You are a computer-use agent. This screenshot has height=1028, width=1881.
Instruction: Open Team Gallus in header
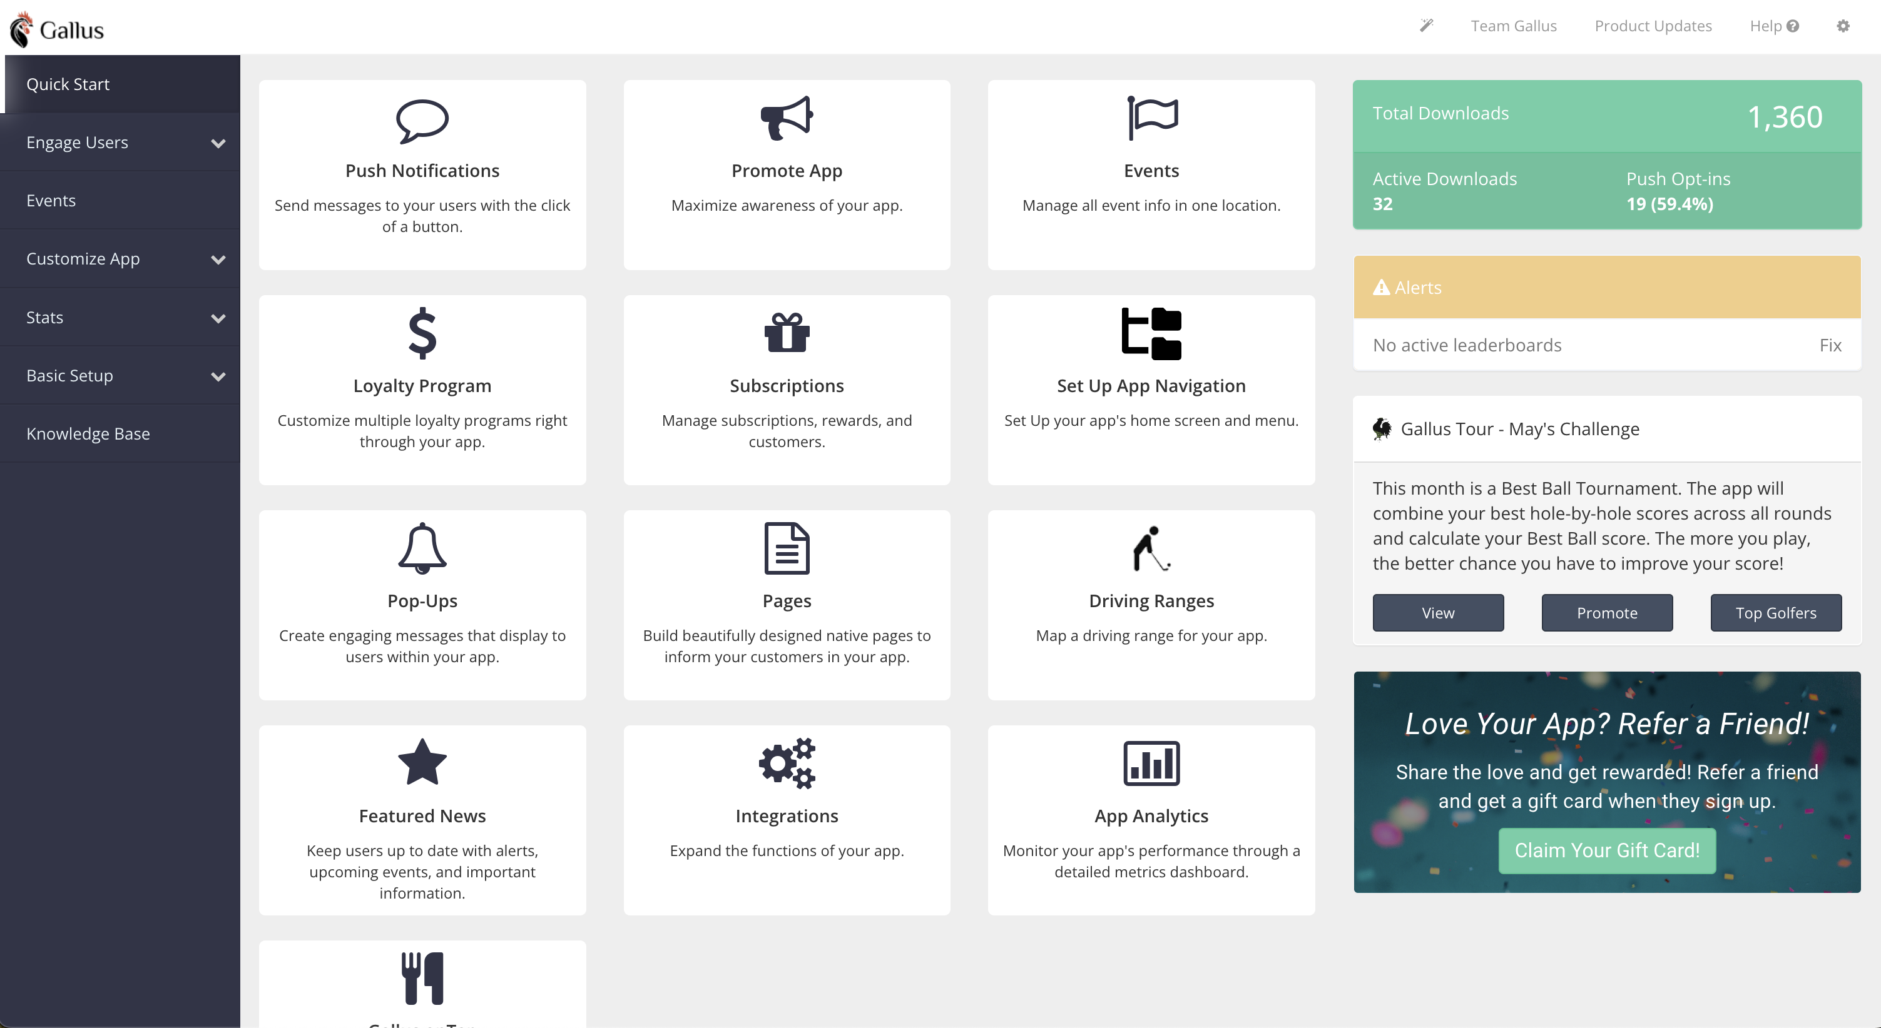1513,26
